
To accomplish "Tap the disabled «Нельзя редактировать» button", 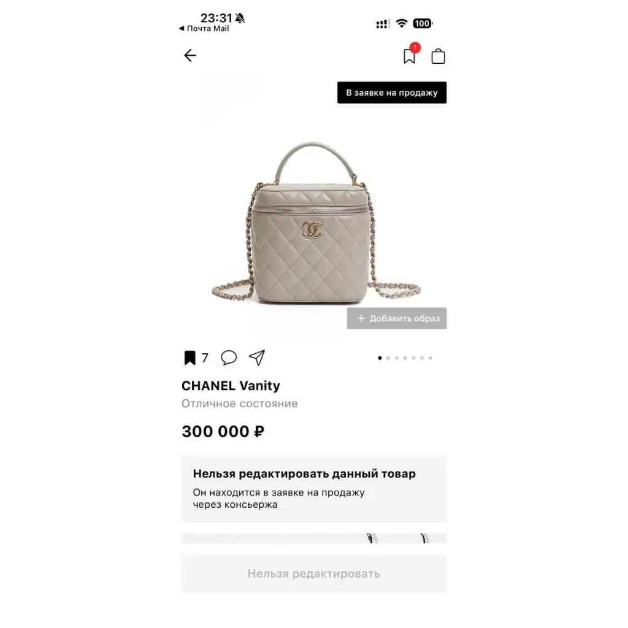I will pyautogui.click(x=313, y=573).
